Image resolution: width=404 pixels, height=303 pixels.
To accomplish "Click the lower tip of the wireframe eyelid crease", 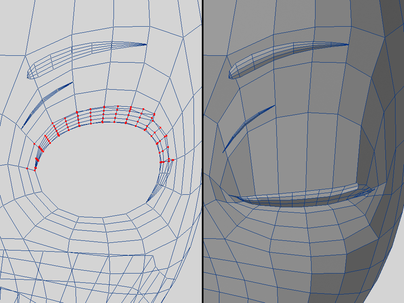I will click(x=22, y=128).
